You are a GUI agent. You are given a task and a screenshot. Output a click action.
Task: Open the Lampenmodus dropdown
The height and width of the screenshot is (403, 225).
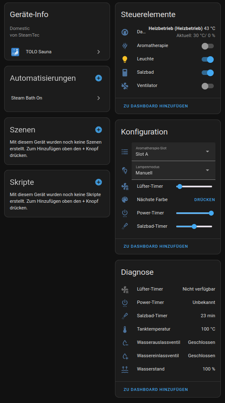click(174, 170)
